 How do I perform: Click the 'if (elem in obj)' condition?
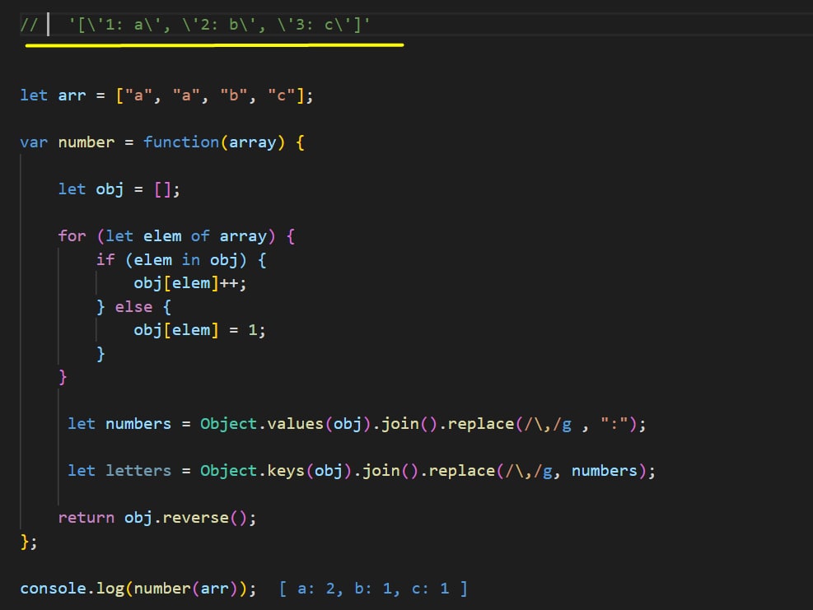[x=181, y=259]
